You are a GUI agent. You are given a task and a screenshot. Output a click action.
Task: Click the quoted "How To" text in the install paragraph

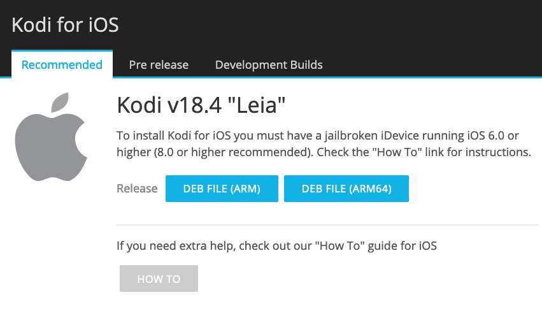397,152
